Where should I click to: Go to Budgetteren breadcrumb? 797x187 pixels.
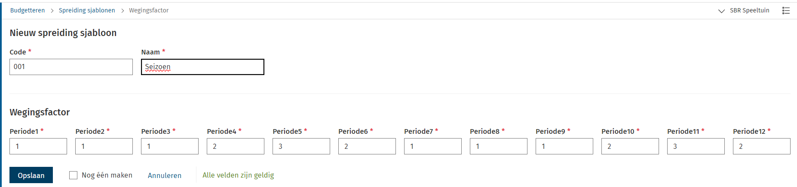[28, 10]
